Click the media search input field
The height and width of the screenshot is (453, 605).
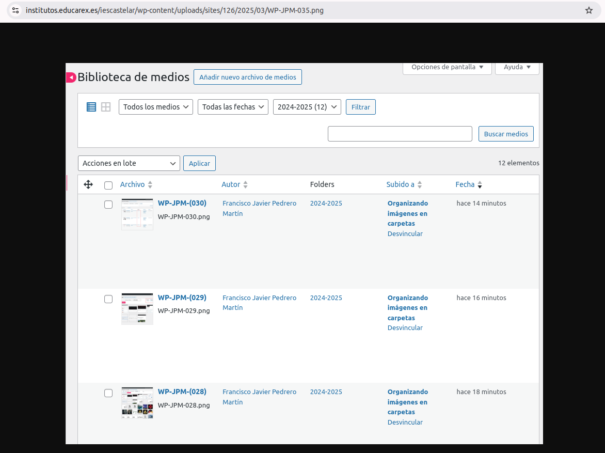tap(400, 134)
